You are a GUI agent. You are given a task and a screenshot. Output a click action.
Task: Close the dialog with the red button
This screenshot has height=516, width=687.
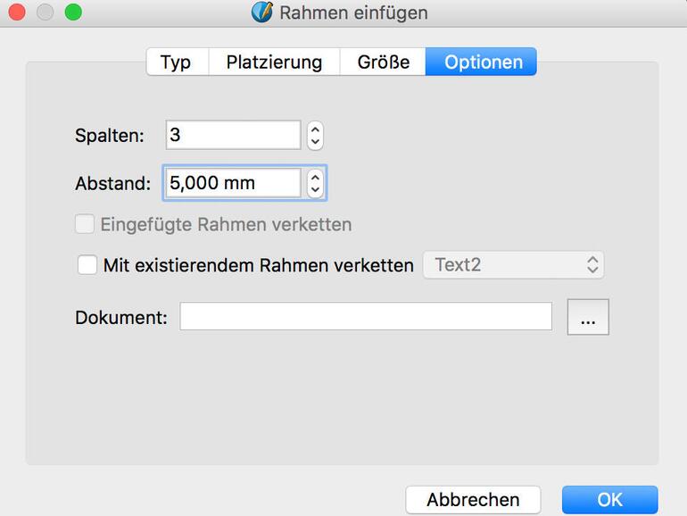click(x=17, y=12)
